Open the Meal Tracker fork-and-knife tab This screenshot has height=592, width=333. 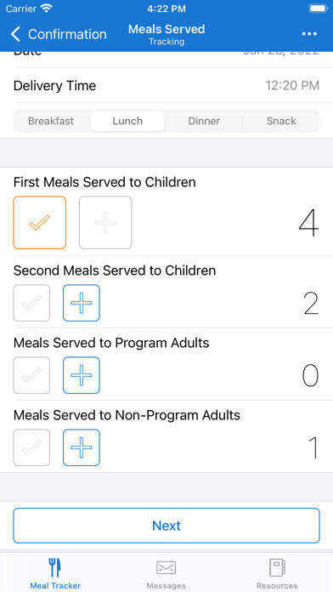point(55,574)
